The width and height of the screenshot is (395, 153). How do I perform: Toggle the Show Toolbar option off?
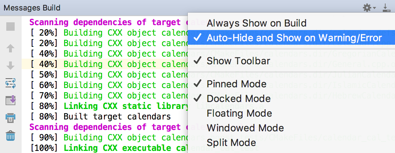[x=238, y=61]
